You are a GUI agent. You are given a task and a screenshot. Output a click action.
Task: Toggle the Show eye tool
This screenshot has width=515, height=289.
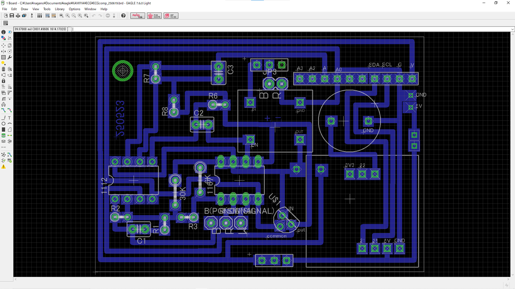[x=10, y=32]
